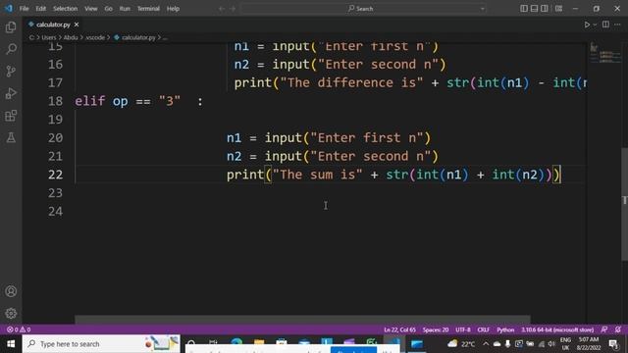Open the Run and Debug view
The image size is (628, 353).
point(11,93)
